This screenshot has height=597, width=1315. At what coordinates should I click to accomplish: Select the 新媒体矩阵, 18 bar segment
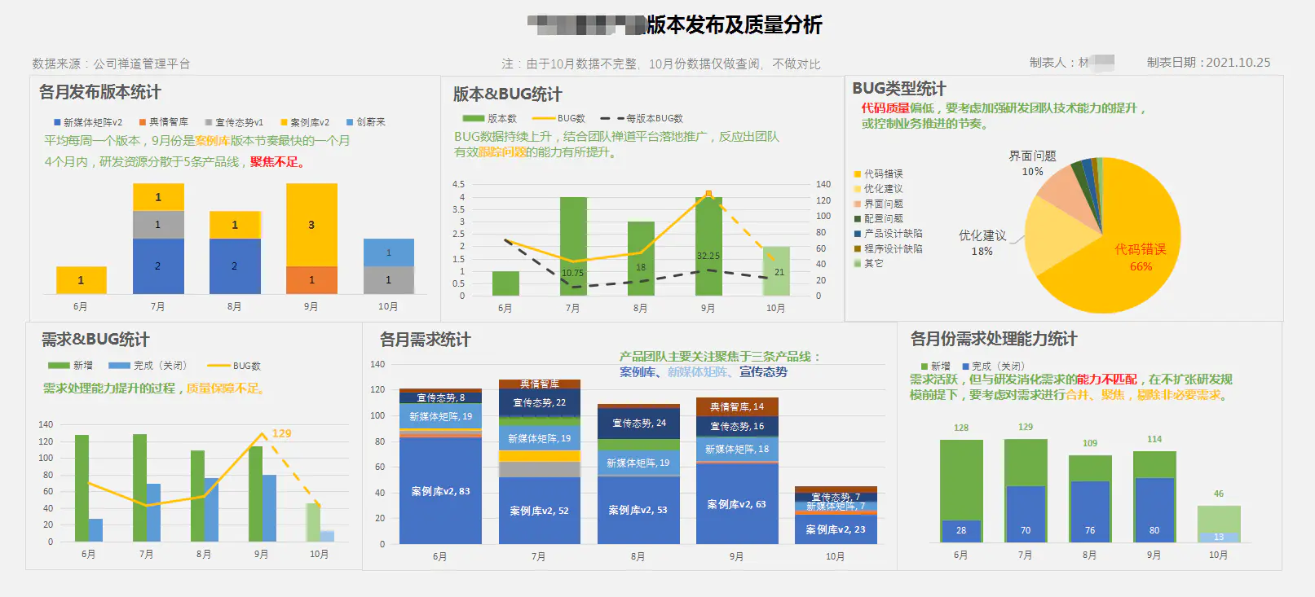[x=737, y=449]
